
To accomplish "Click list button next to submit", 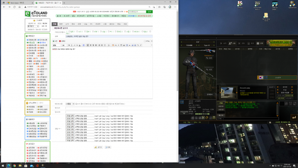I will 108,147.
